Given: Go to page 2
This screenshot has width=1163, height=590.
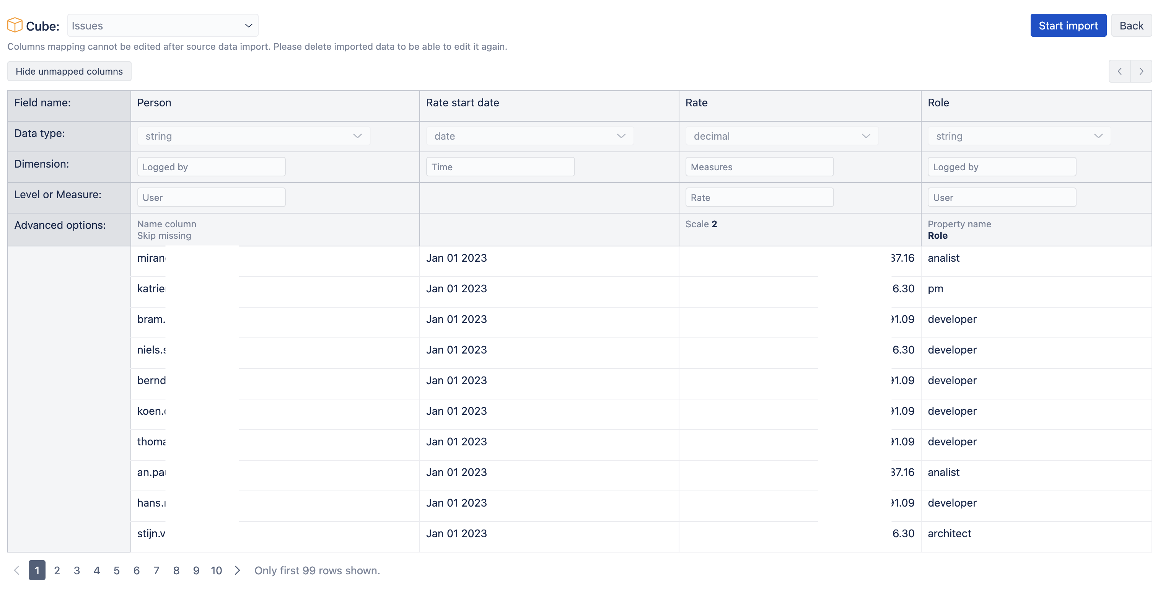Looking at the screenshot, I should pos(57,570).
